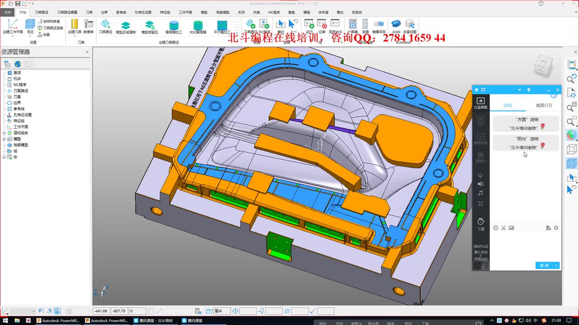
Task: Expand the 模型 tree node
Action: click(4, 139)
